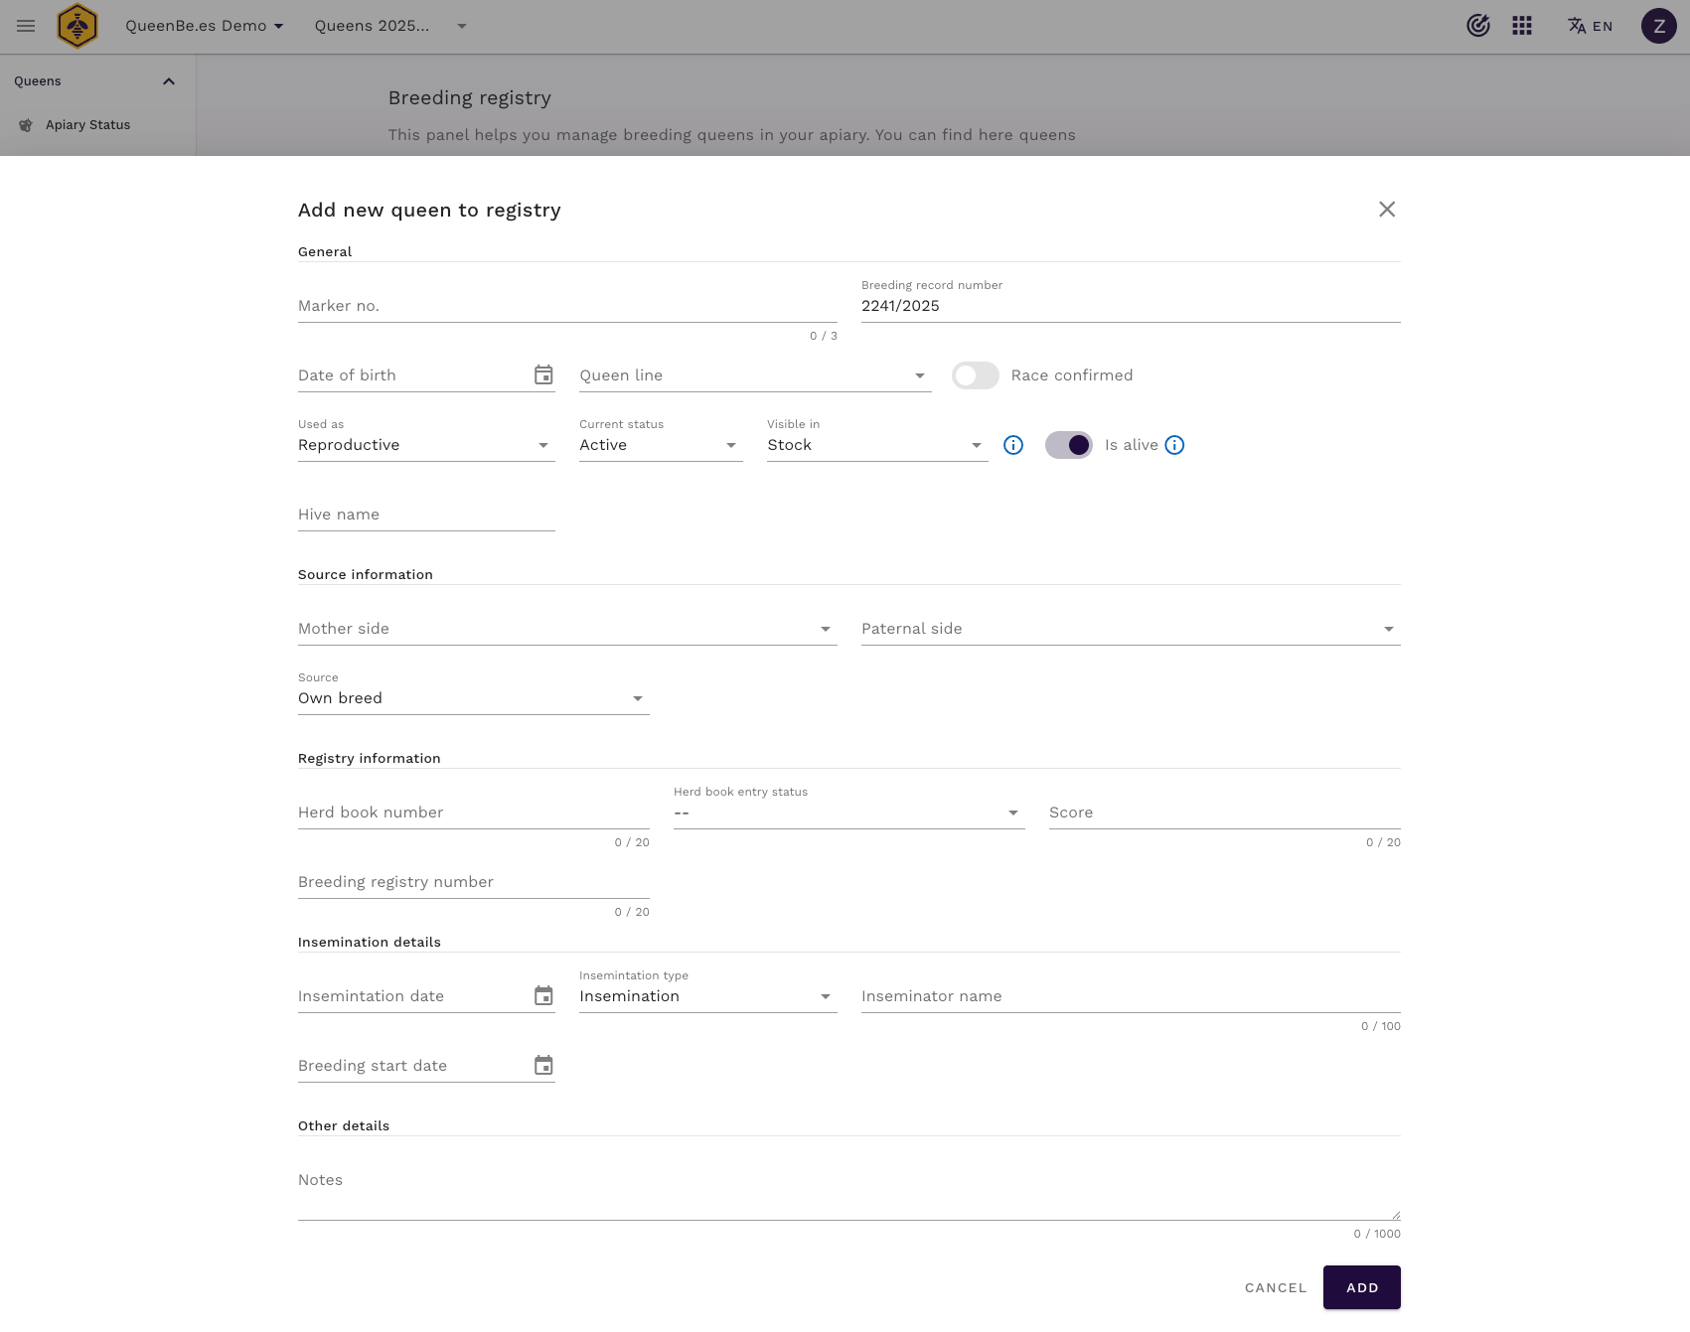
Task: Open the Date of birth calendar picker
Action: coord(543,375)
